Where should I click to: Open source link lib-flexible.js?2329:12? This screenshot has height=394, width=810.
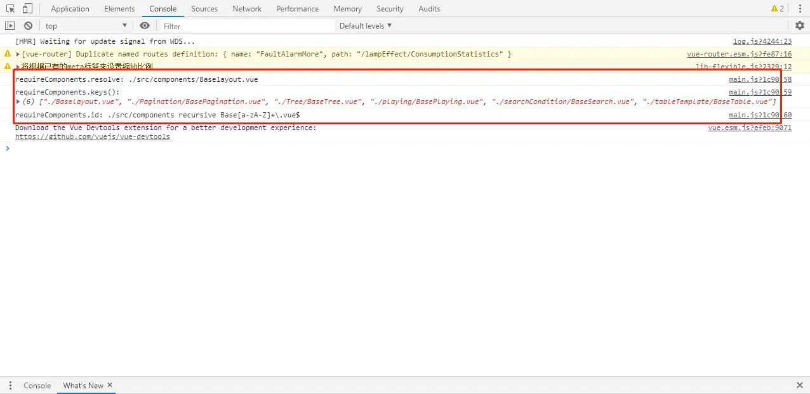[x=743, y=67]
